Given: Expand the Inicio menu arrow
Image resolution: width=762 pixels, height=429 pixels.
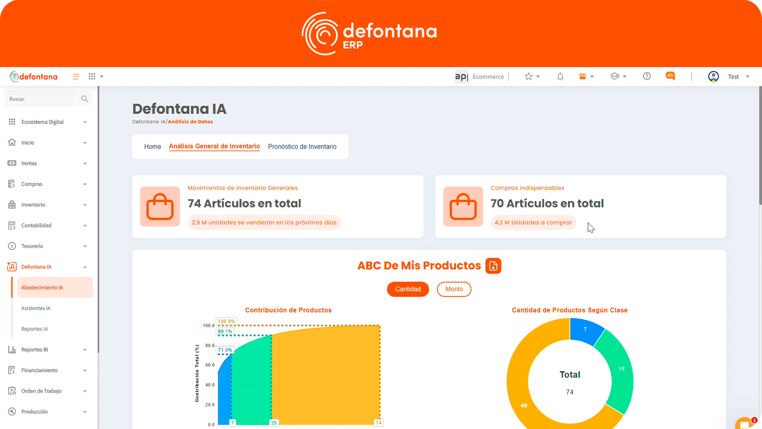Looking at the screenshot, I should [85, 143].
